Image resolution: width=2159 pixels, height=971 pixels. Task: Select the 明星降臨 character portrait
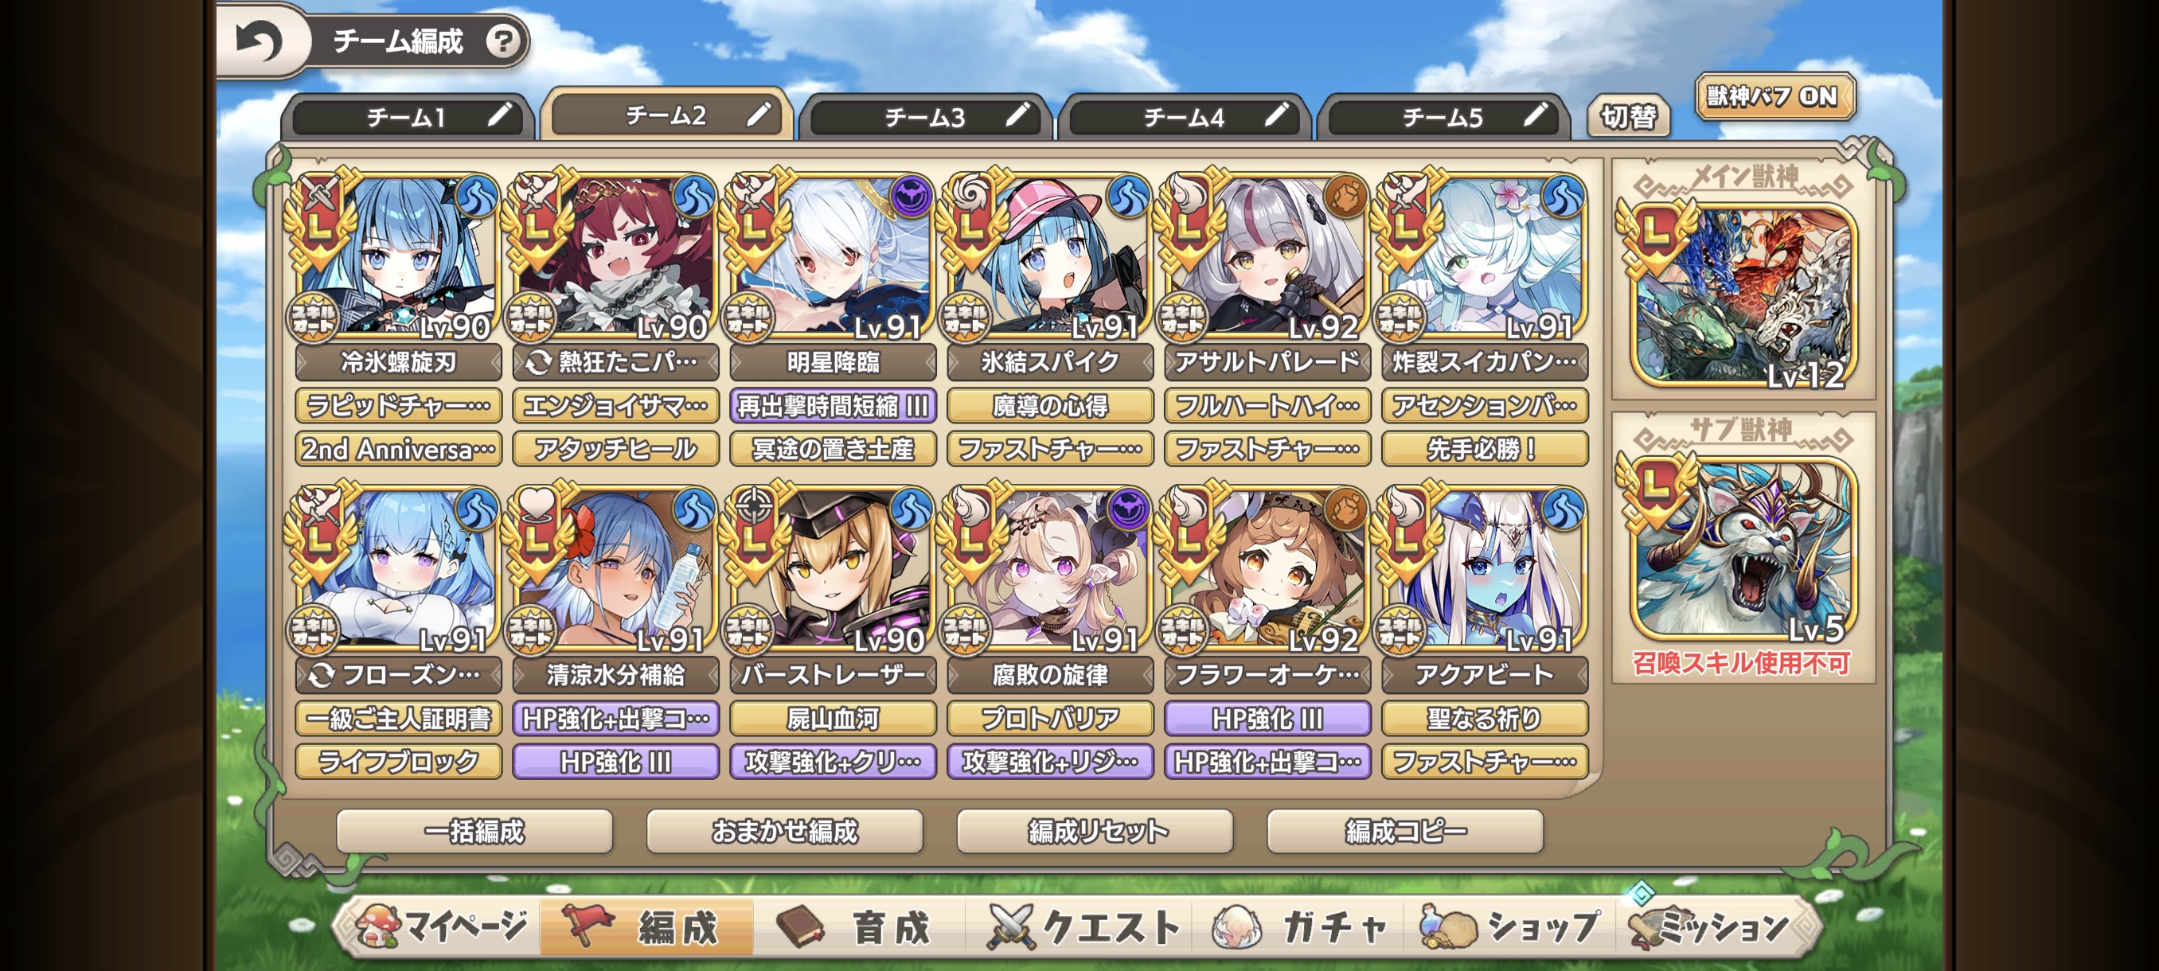(832, 256)
